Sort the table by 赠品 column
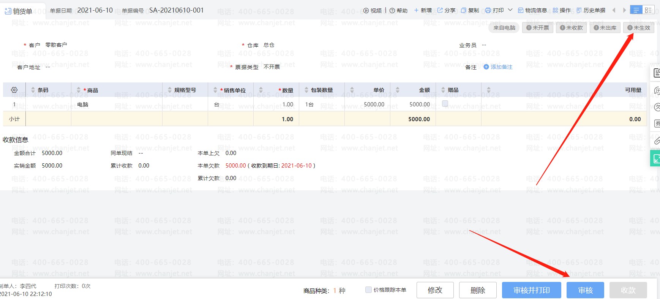 [x=443, y=90]
